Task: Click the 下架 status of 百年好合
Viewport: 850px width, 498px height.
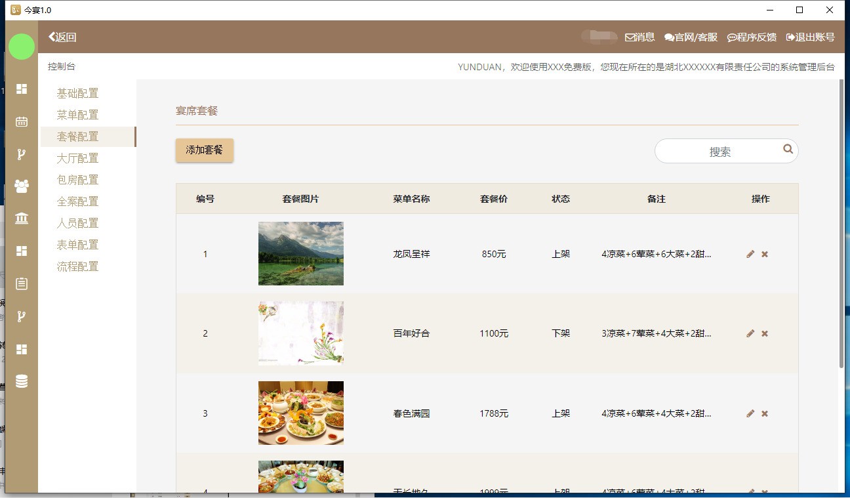Action: (561, 333)
